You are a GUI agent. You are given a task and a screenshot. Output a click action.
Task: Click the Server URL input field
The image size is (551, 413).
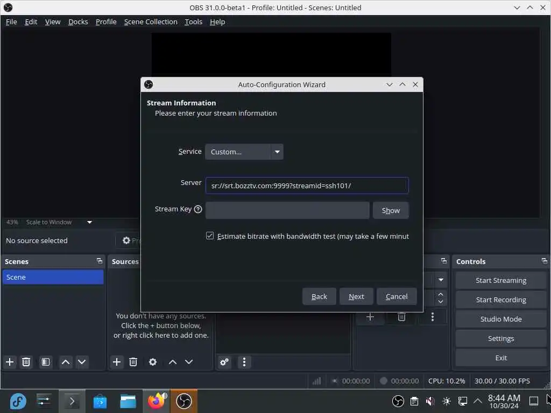click(307, 186)
